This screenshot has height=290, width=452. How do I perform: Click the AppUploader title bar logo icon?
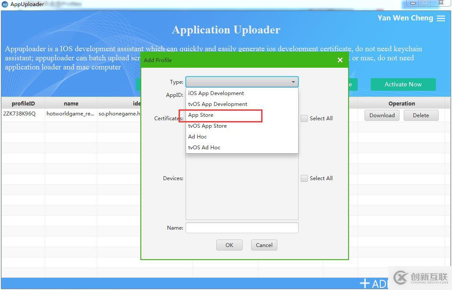tap(5, 4)
